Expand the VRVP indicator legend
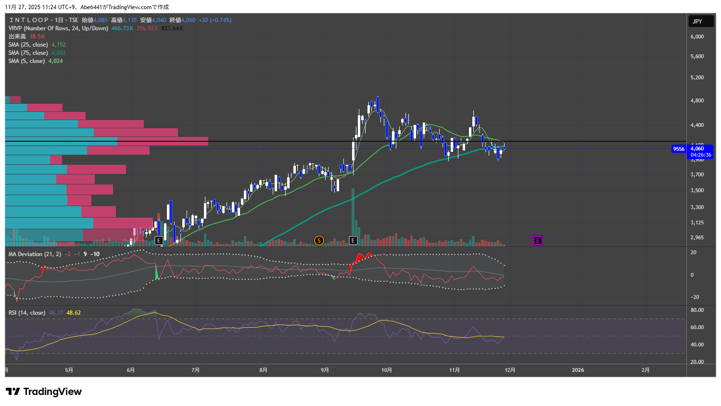The width and height of the screenshot is (721, 406). [58, 28]
